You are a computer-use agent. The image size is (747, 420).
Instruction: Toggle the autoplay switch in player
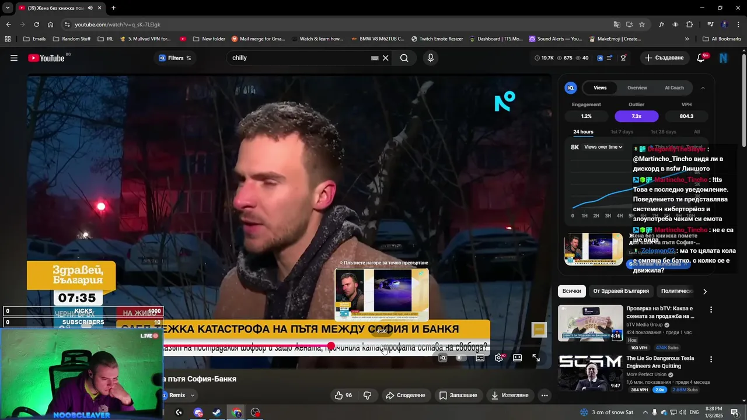(460, 358)
